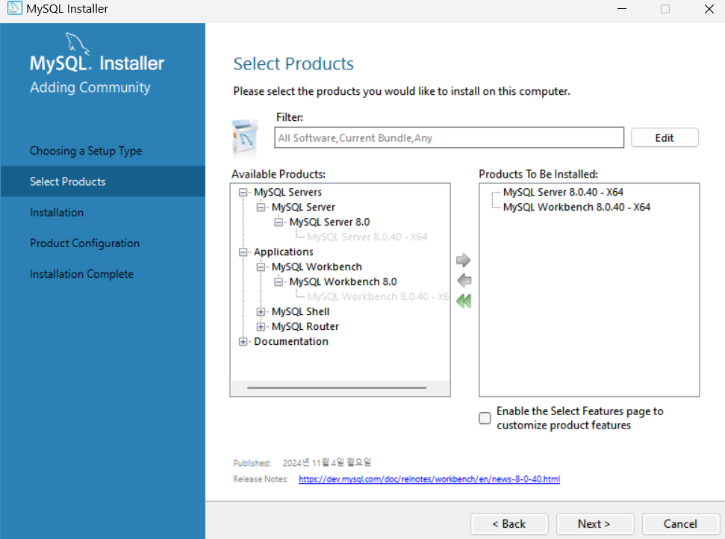725x539 pixels.
Task: Select greyed MySQL Server 8.0.40 - X64 in Available Products
Action: [x=367, y=237]
